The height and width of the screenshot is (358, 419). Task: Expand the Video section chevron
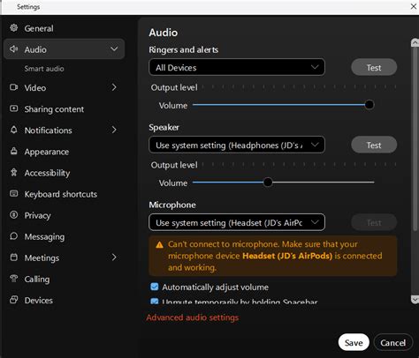114,87
